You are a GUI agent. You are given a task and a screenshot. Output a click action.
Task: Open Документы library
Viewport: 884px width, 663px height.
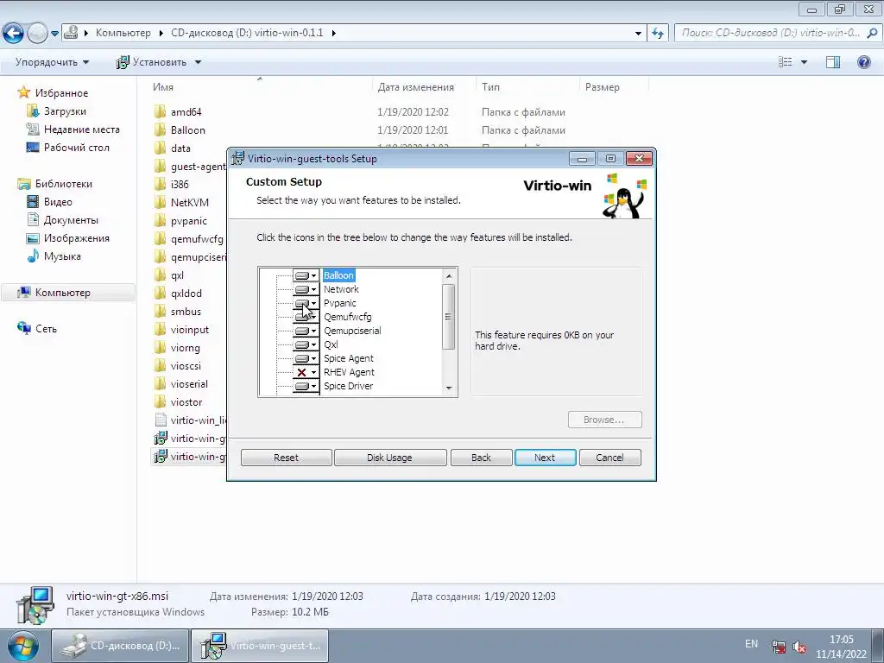point(71,220)
